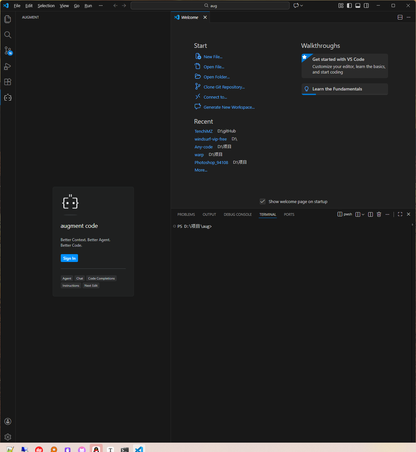
Task: Click the command center search box
Action: point(210,6)
